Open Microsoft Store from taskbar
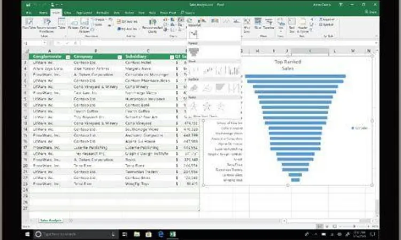Image resolution: width=401 pixels, height=240 pixels. click(149, 234)
